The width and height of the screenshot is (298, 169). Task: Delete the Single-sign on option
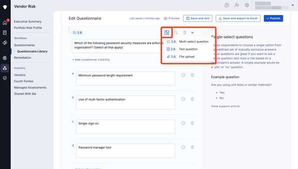[x=192, y=123]
